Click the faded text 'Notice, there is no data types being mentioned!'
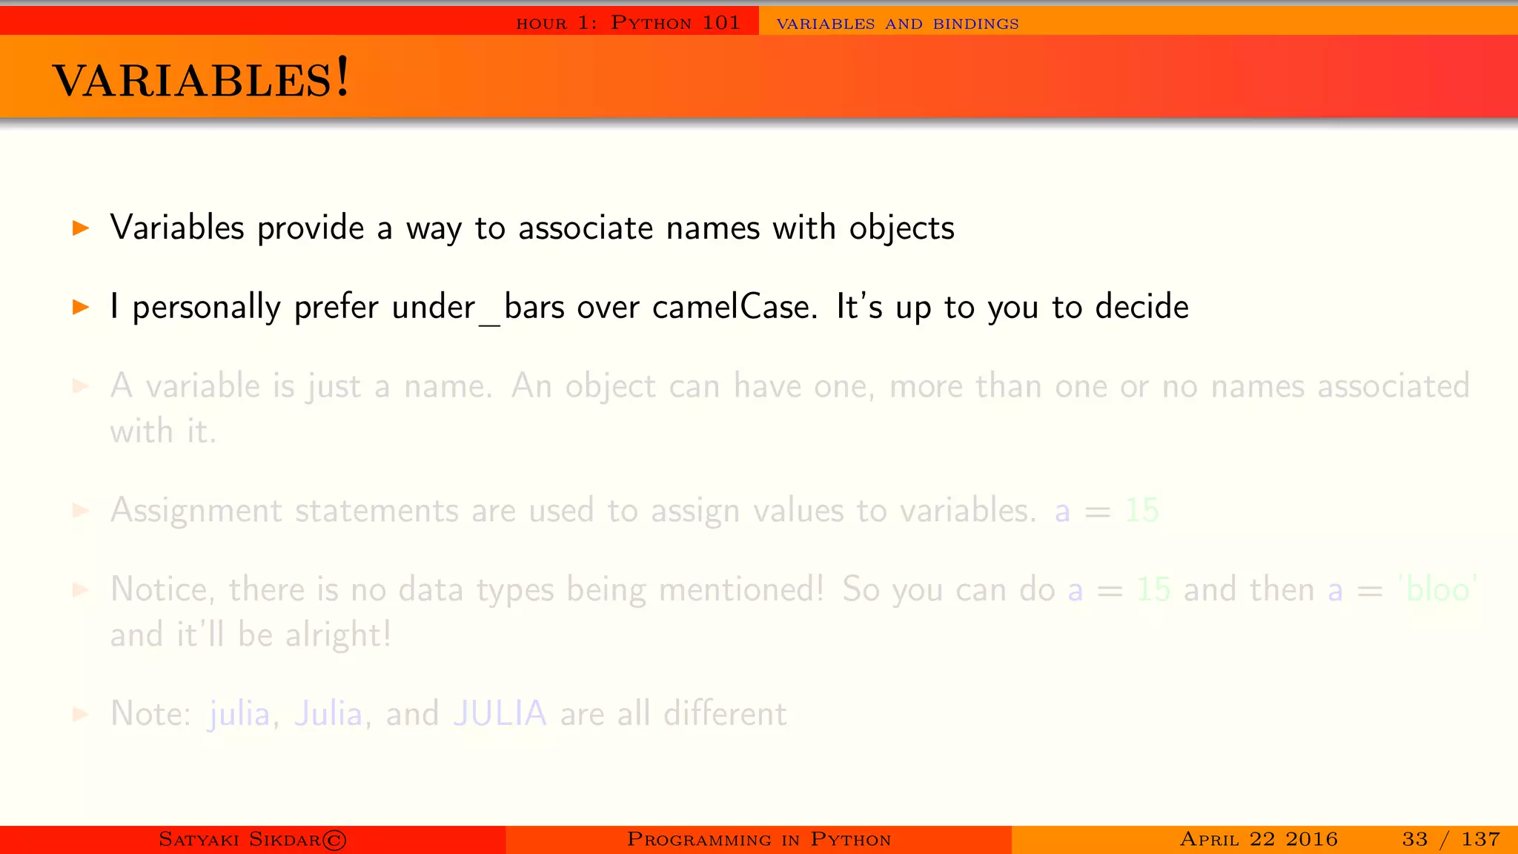This screenshot has width=1518, height=854. 467,590
